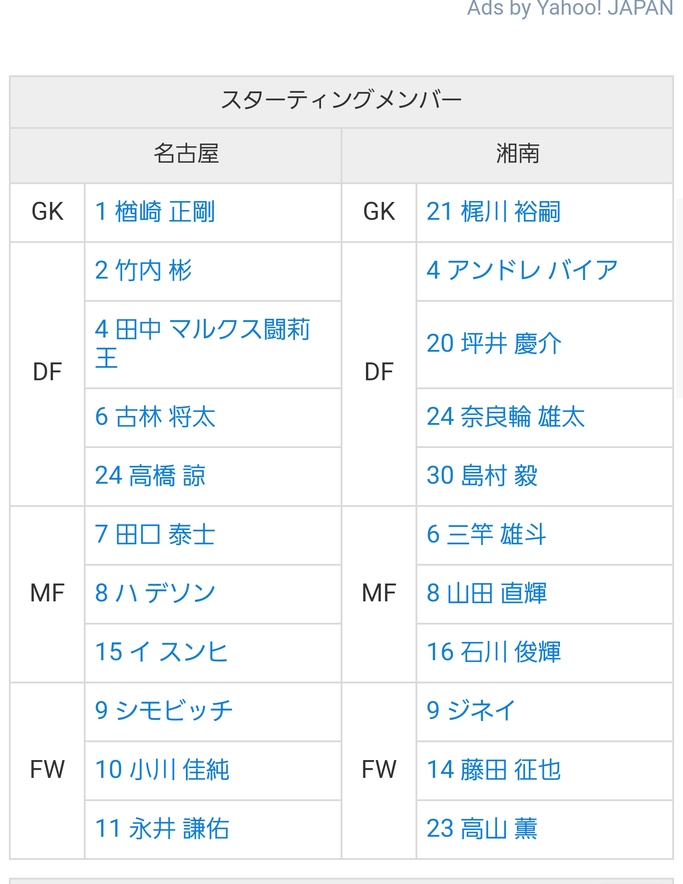
Task: Click midfielder 7 田口 泰士
Action: click(x=155, y=535)
